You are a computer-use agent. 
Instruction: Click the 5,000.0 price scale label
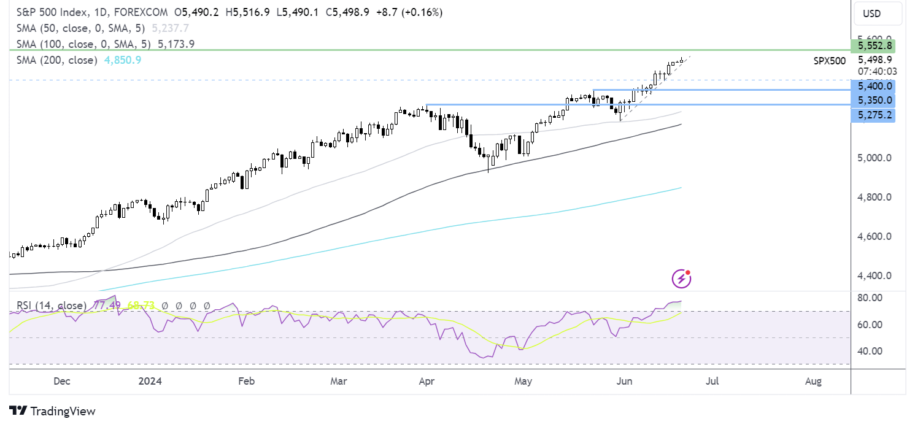pyautogui.click(x=874, y=158)
